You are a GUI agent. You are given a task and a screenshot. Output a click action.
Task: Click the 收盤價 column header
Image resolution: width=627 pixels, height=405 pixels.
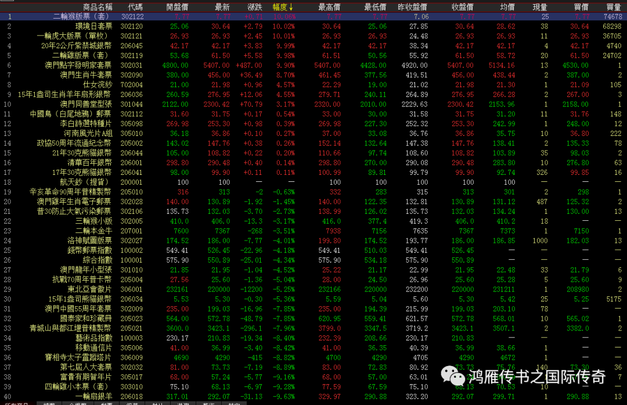click(462, 7)
